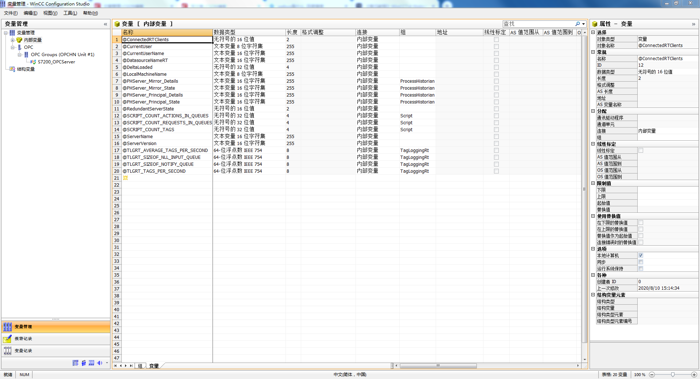Image resolution: width=700 pixels, height=379 pixels.
Task: Collapse the 结构变量元素 property section
Action: coord(593,295)
